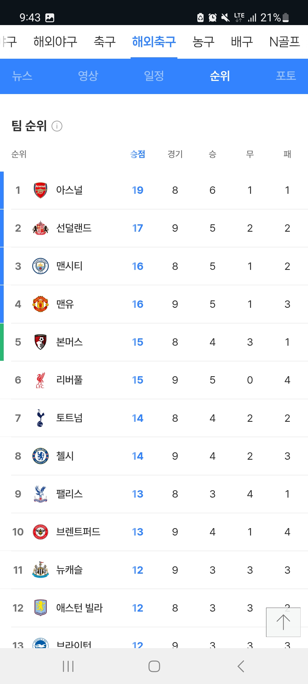Tap the Android back navigation button
The height and width of the screenshot is (684, 308).
coord(241,666)
